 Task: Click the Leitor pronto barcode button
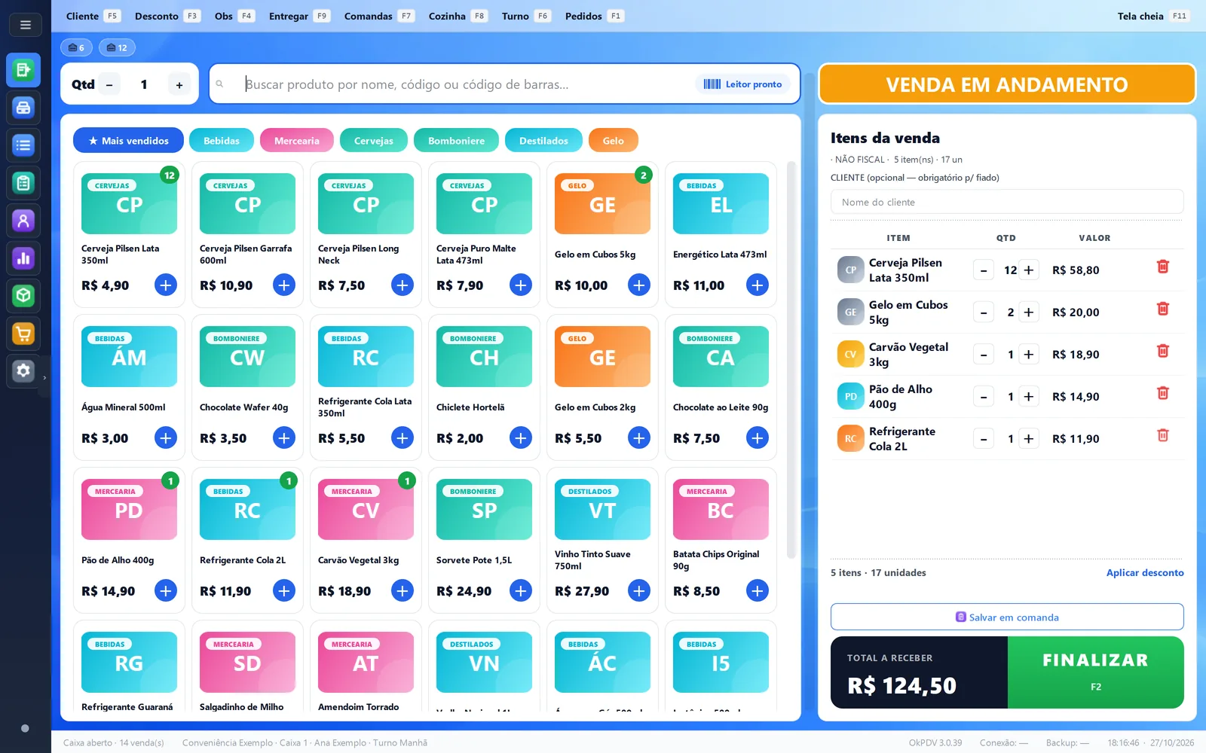pos(743,84)
